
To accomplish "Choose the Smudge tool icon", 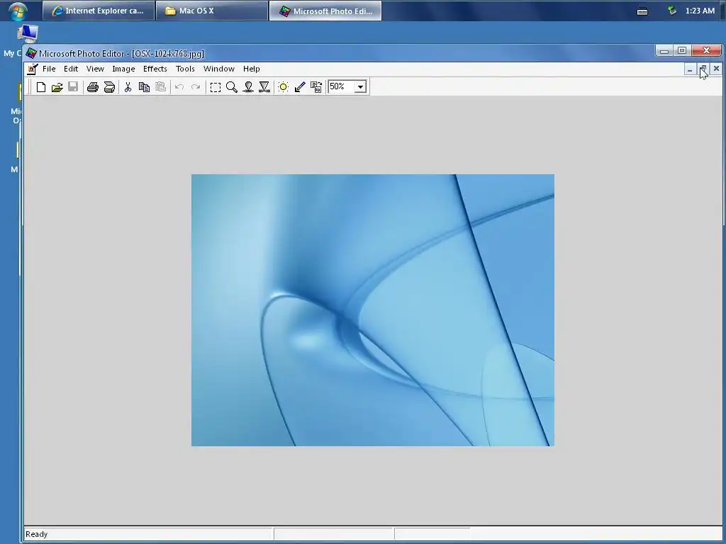I will click(x=248, y=87).
